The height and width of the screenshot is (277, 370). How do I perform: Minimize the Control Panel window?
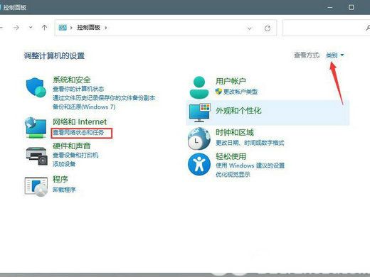coord(330,7)
